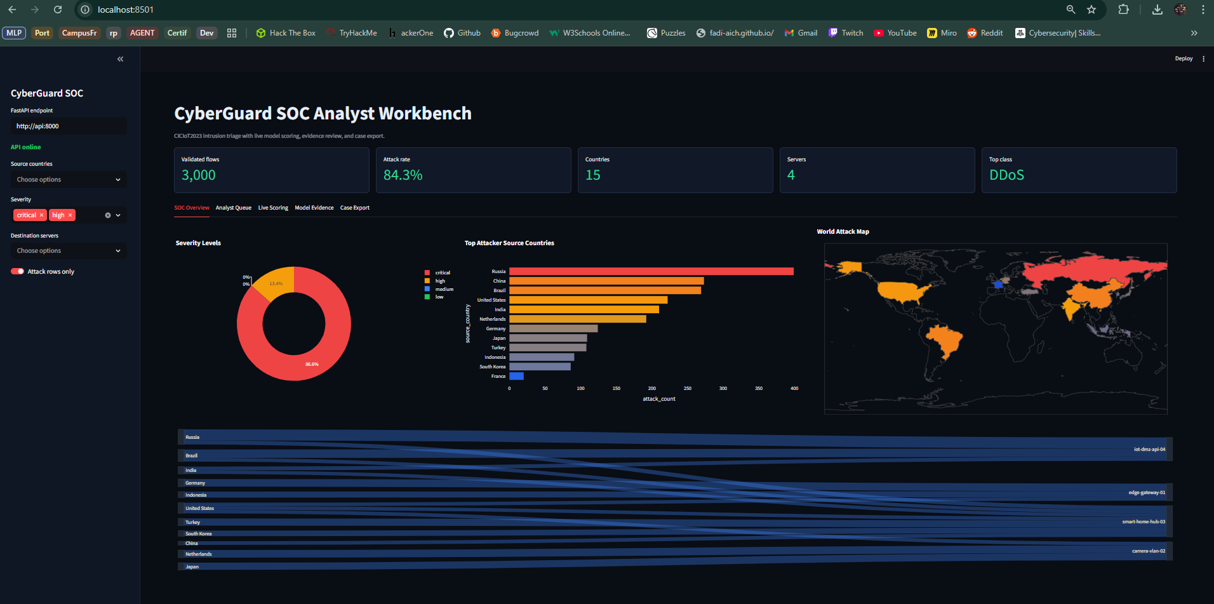
Task: Toggle low series in the severity legend
Action: (434, 297)
